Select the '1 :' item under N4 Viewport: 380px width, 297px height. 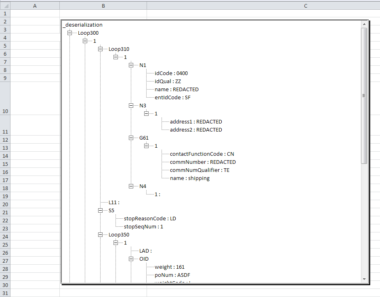pos(157,194)
